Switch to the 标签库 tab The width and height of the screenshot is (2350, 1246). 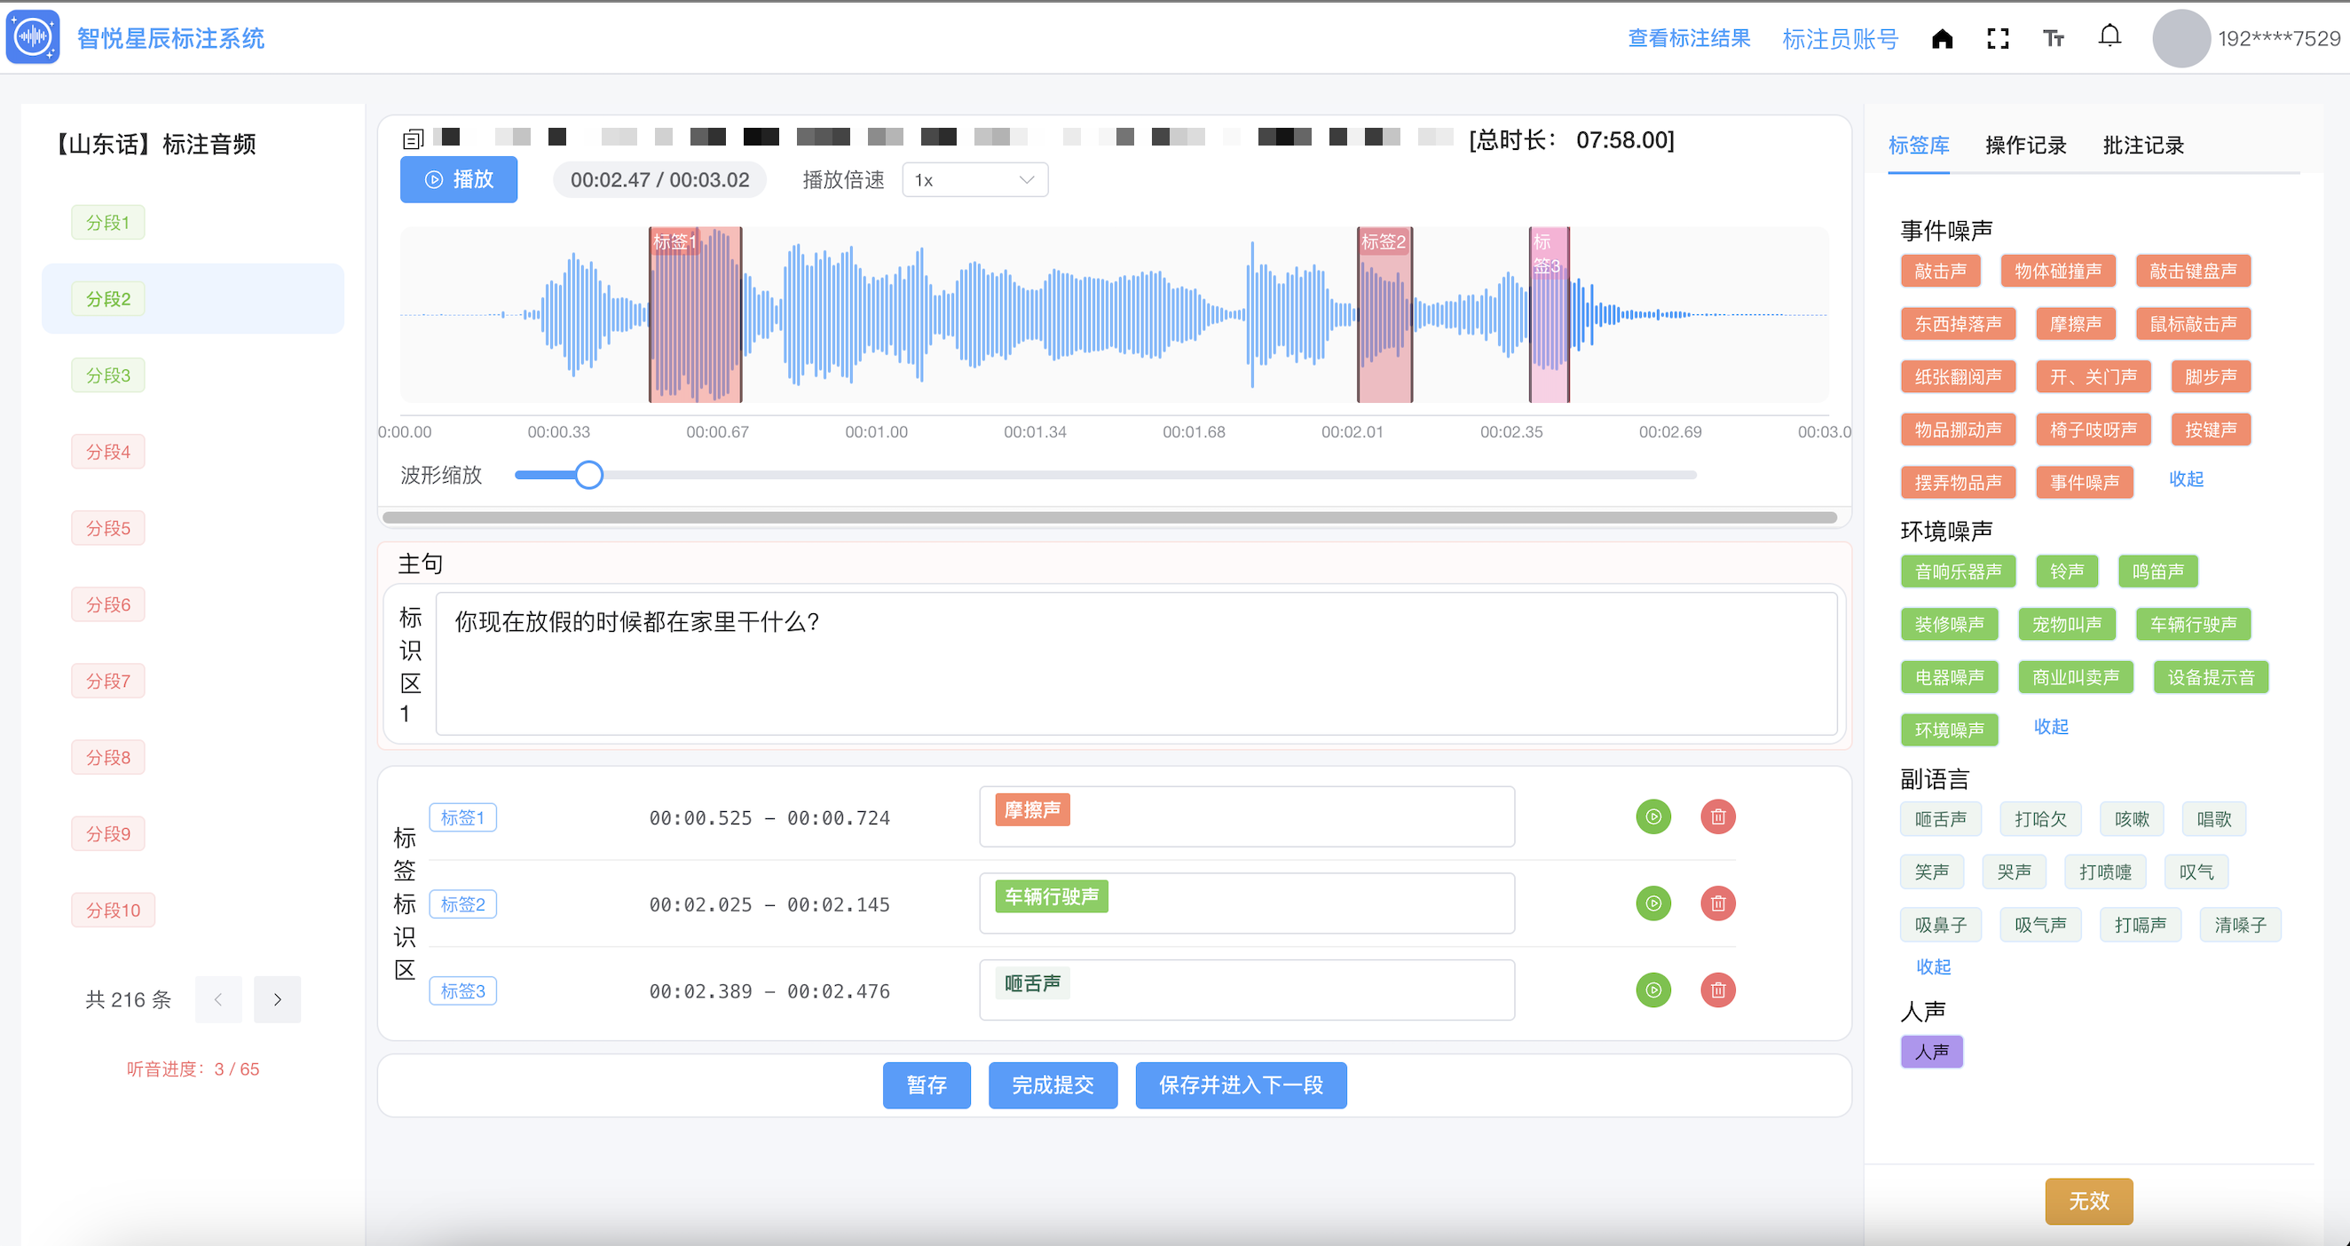tap(1919, 145)
